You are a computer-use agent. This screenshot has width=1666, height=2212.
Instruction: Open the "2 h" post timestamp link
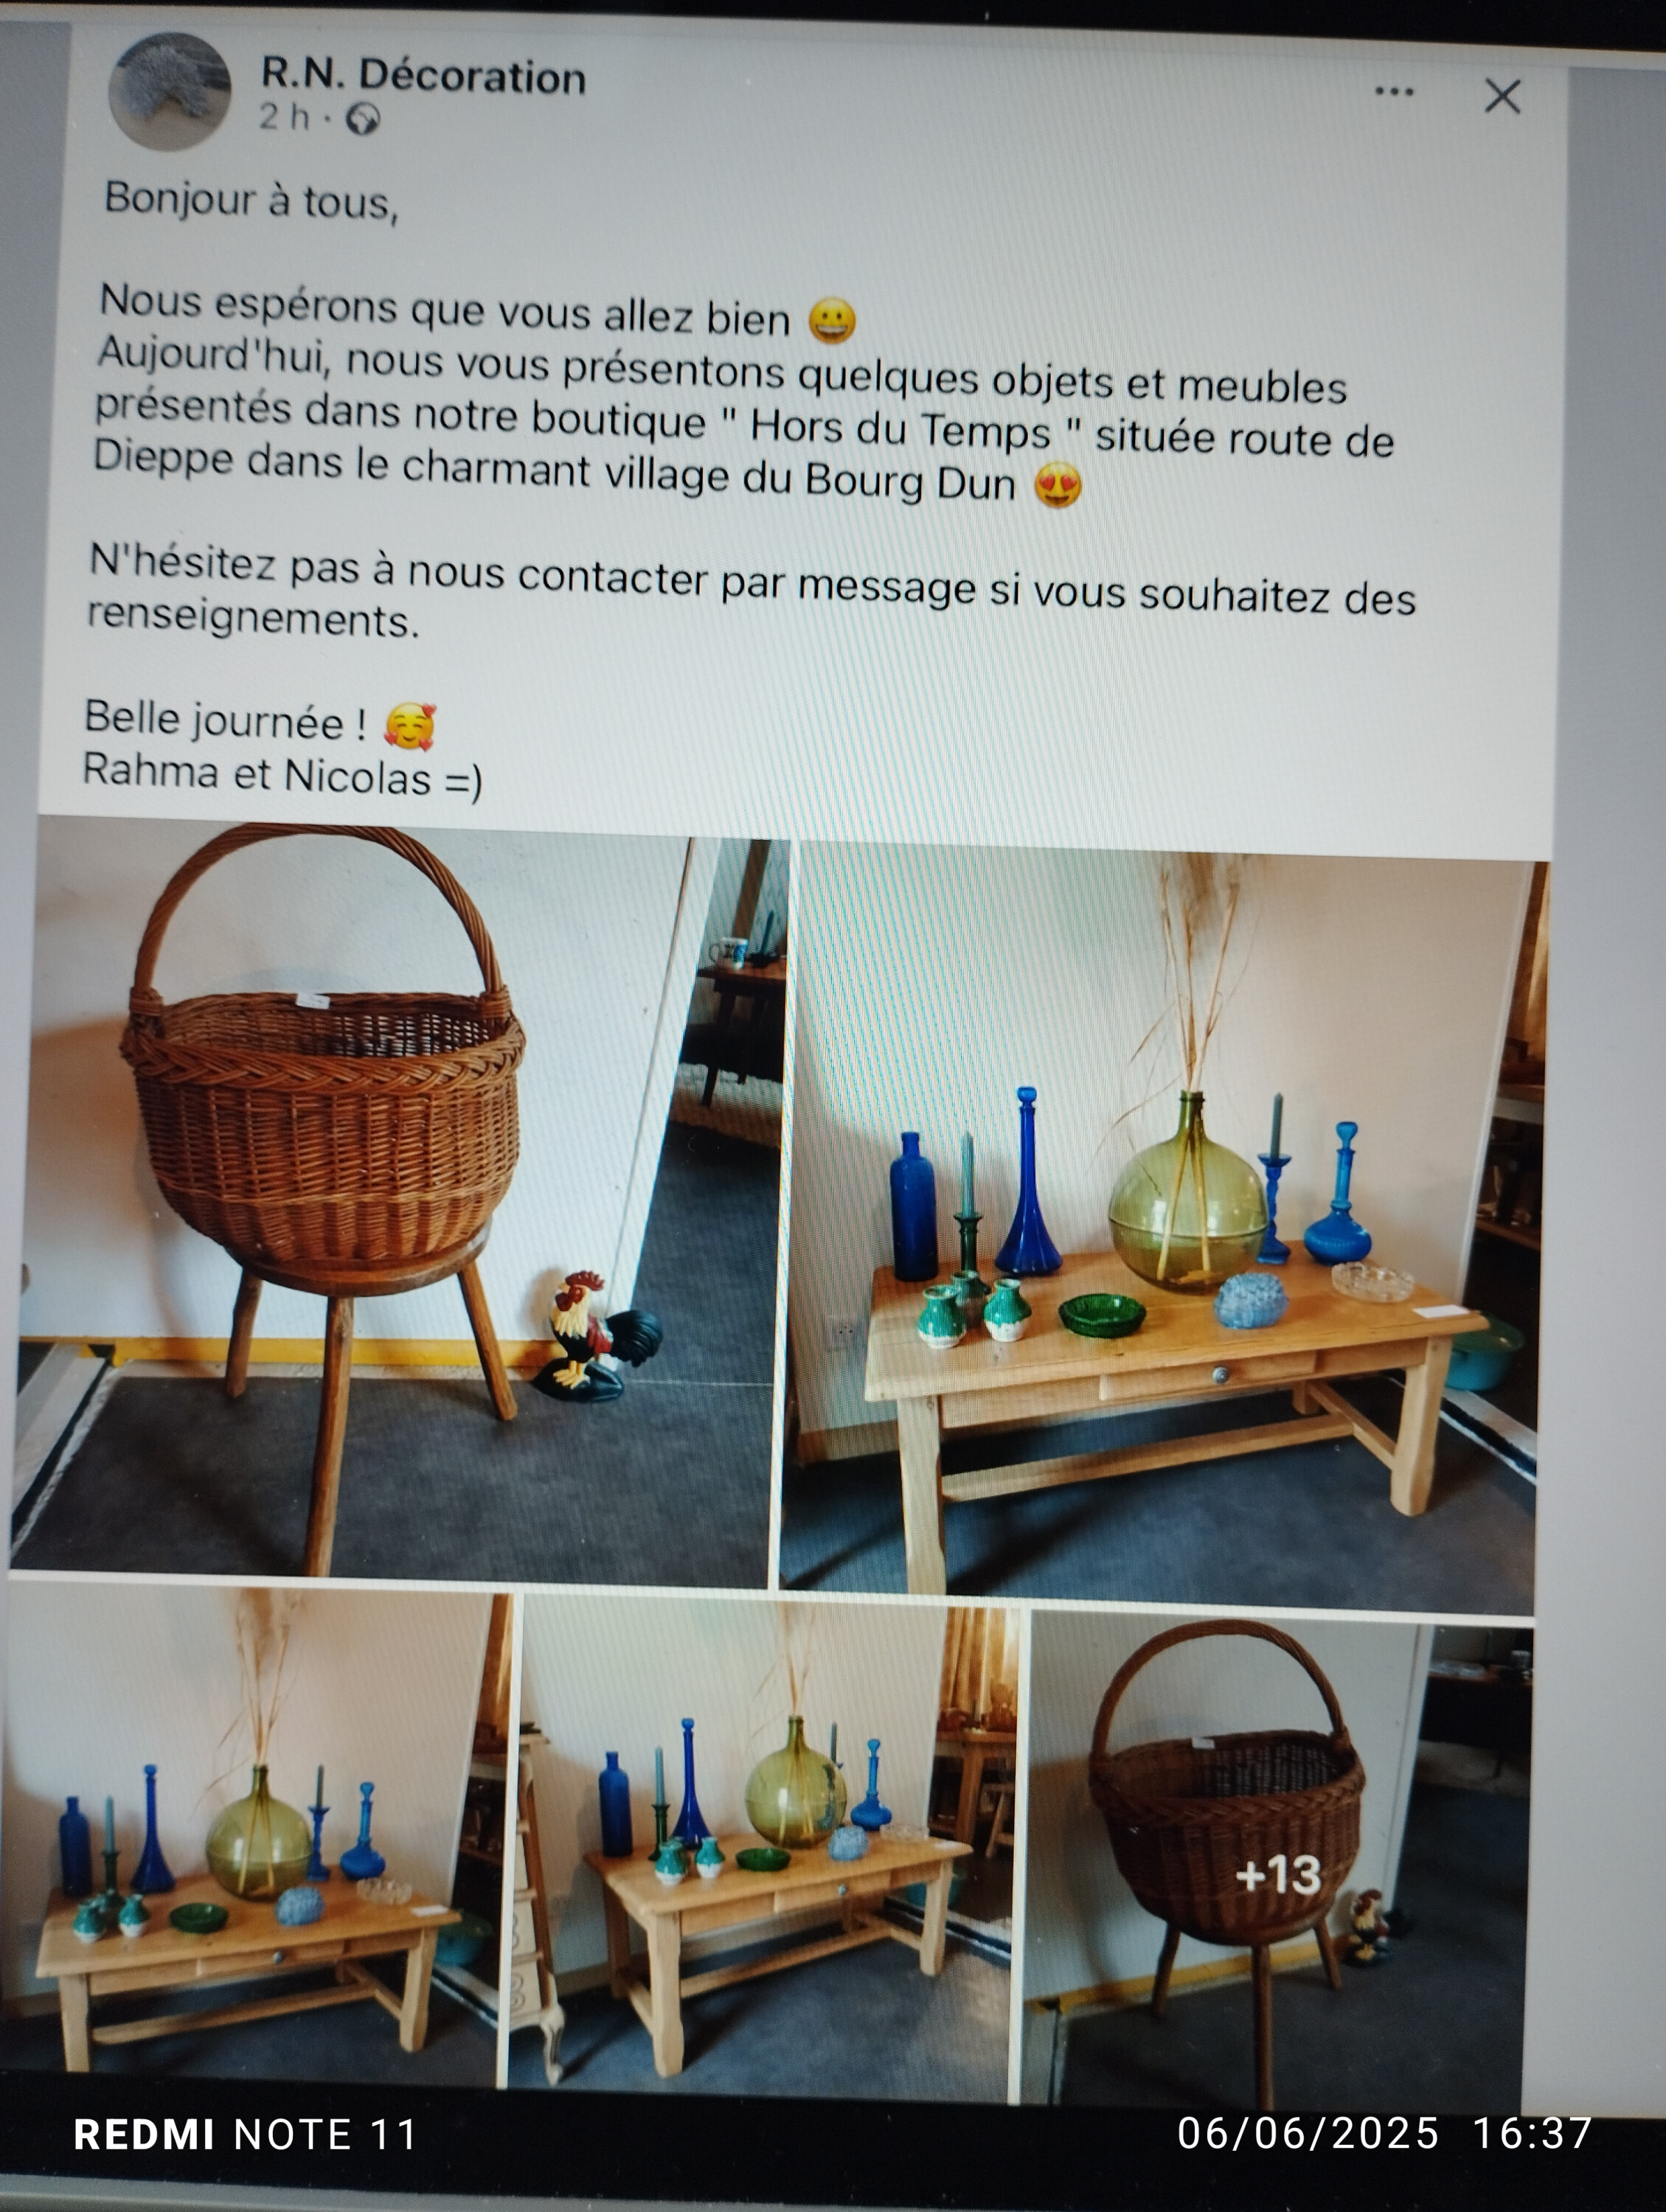(x=284, y=117)
